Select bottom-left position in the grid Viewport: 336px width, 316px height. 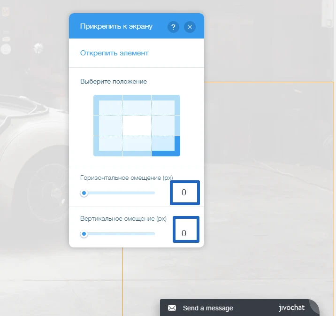(x=108, y=146)
